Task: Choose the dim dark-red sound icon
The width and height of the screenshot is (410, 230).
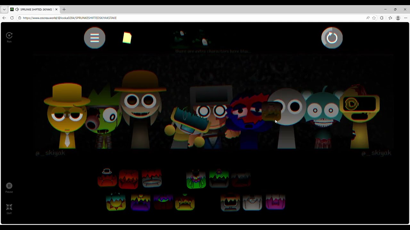Action: [241, 179]
